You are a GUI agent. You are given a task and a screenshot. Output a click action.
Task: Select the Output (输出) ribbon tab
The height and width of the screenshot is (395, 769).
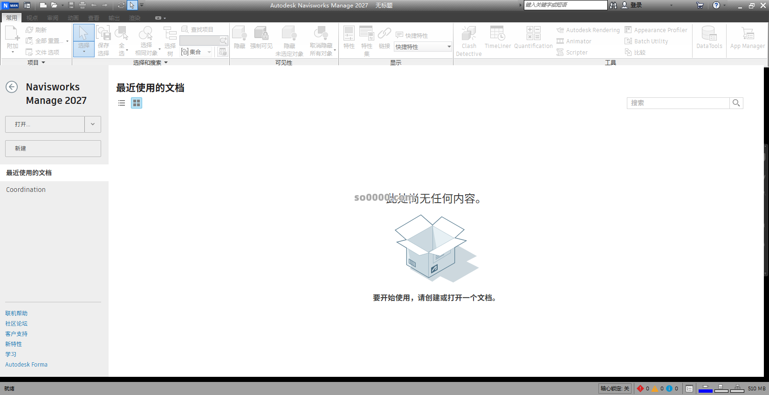point(114,18)
